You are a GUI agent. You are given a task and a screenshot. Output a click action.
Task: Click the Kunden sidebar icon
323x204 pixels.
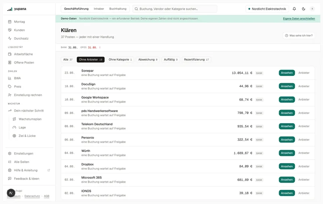[10, 30]
